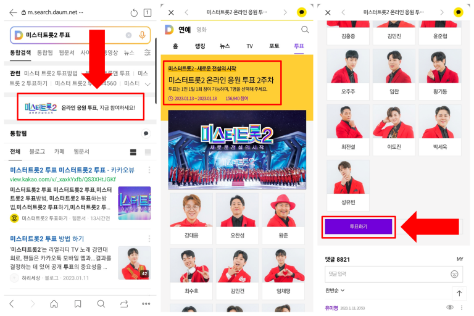Toggle the eye icon on 유미영 comment

450,307
